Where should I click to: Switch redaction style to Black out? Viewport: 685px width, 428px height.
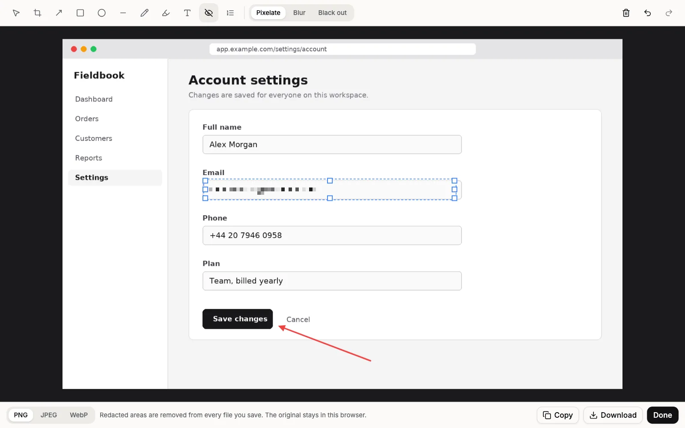coord(332,13)
